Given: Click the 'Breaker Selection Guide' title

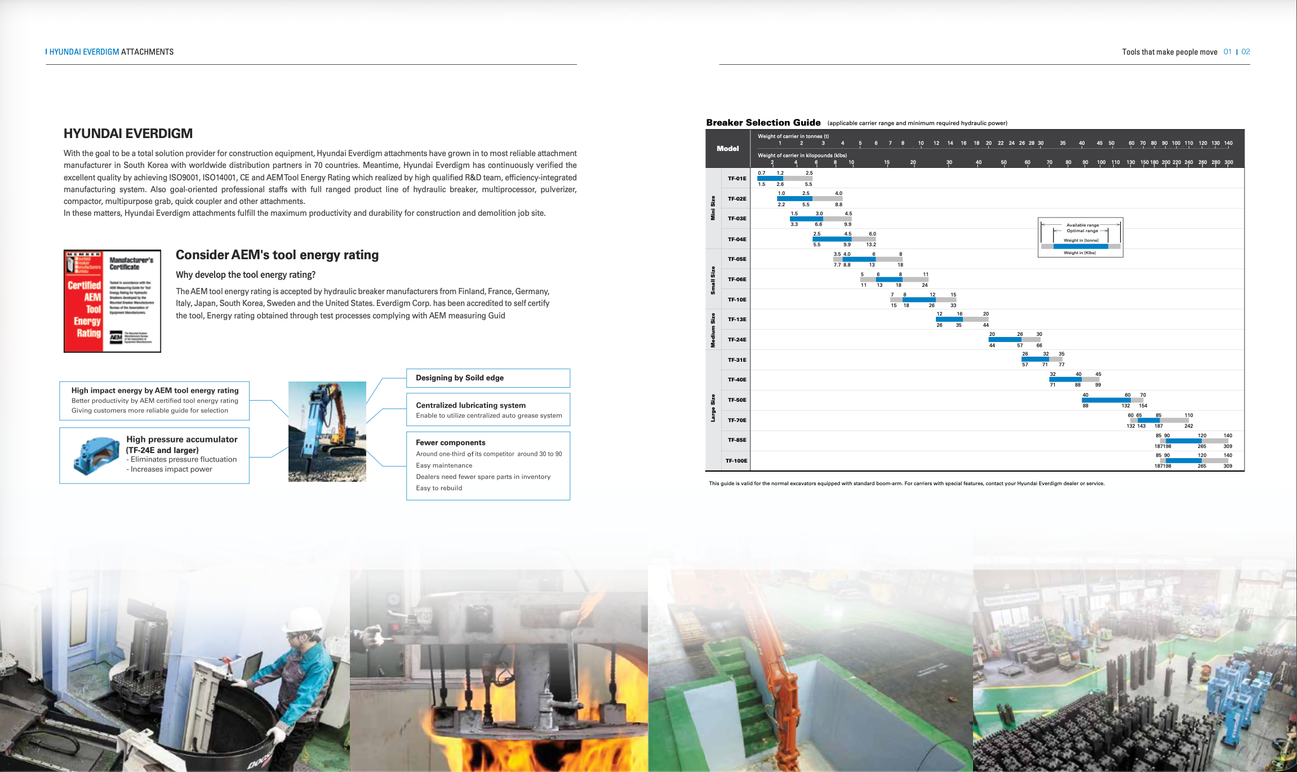Looking at the screenshot, I should point(763,122).
